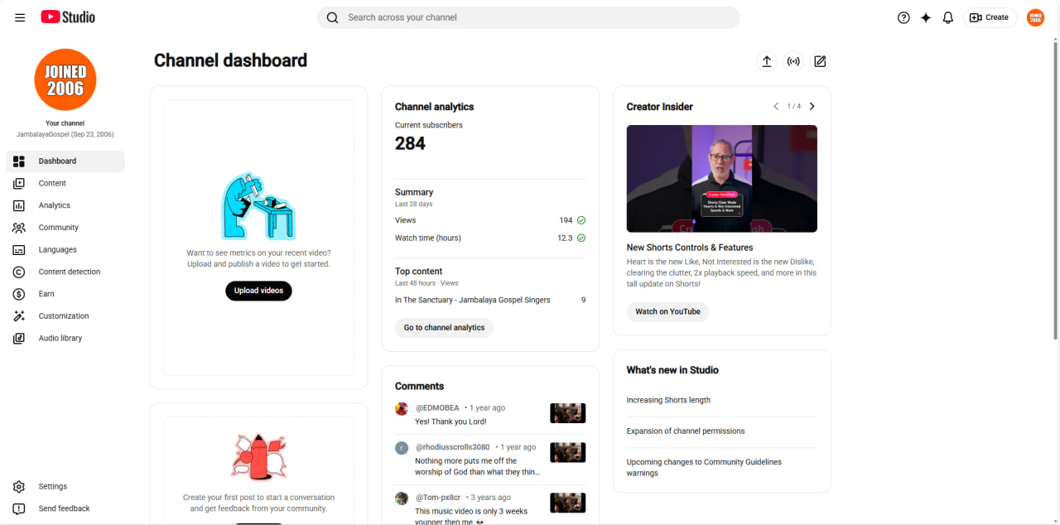This screenshot has height=525, width=1060.
Task: Go to previous Creator Insider card
Action: pos(776,106)
